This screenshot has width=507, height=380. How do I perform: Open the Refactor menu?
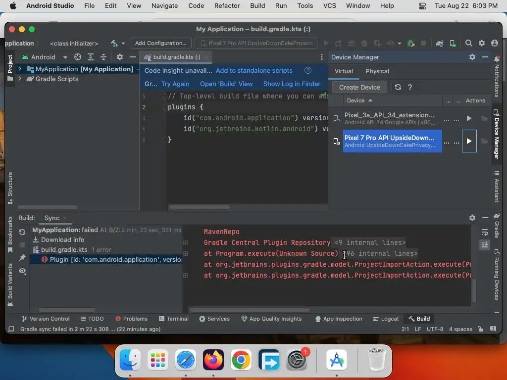(227, 6)
